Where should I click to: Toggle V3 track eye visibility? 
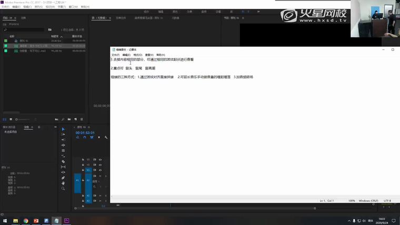click(100, 159)
